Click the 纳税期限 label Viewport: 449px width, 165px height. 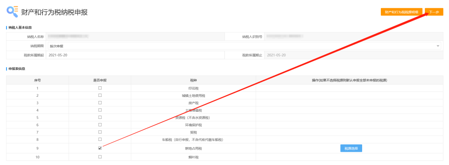coord(37,46)
